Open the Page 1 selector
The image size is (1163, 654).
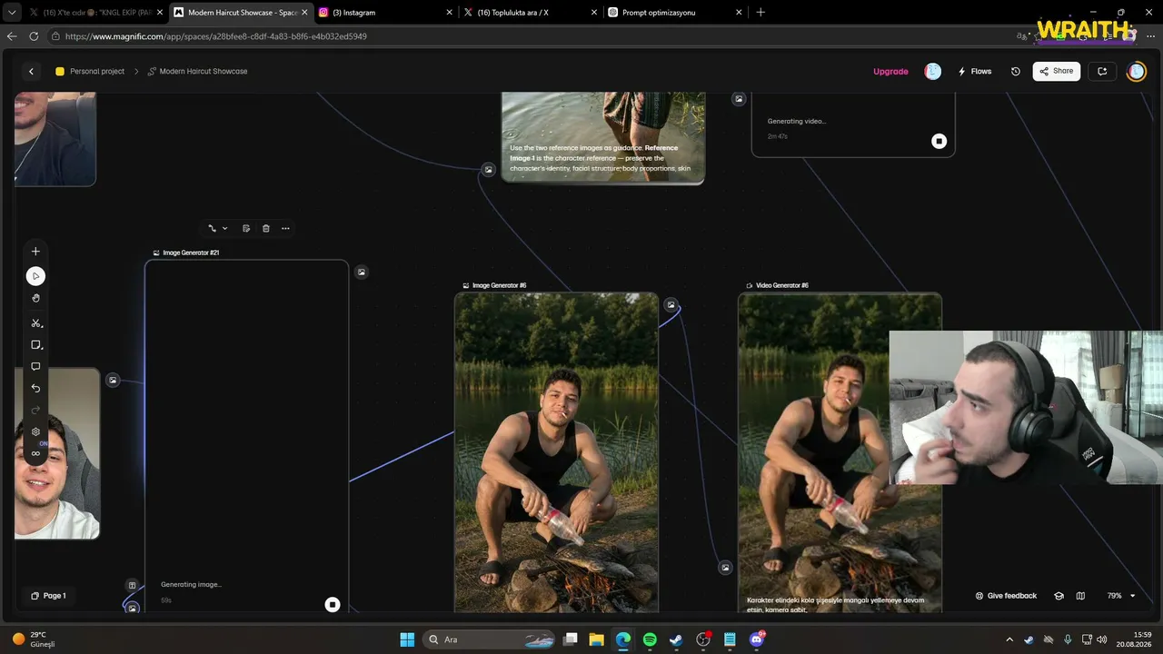click(x=48, y=596)
